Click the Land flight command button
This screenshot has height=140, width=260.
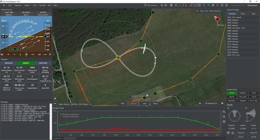pyautogui.click(x=144, y=104)
